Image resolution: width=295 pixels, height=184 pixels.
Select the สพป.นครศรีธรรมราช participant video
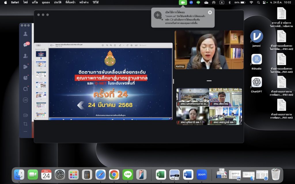pos(192,97)
